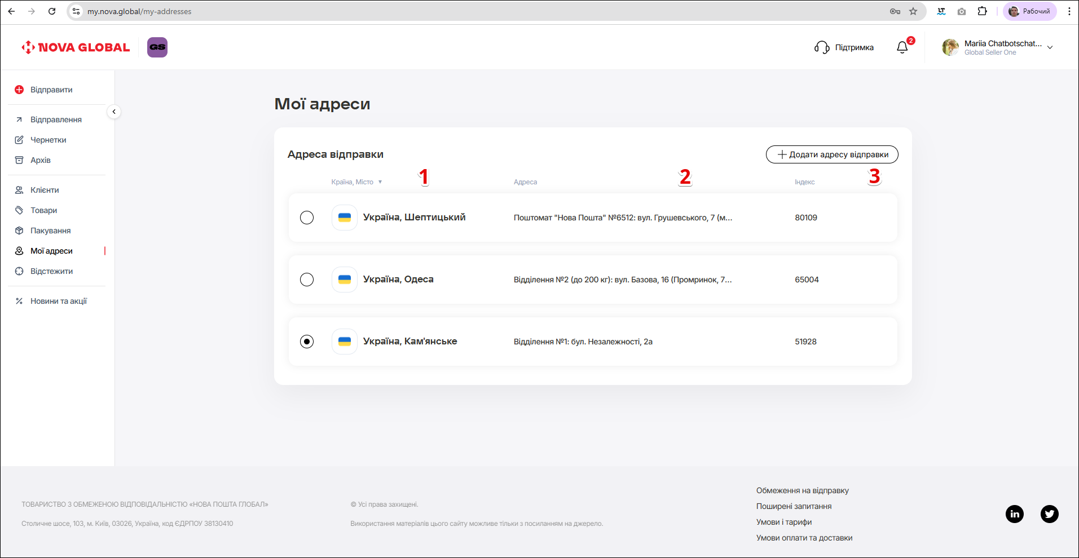
Task: Reload the page in browser
Action: (52, 11)
